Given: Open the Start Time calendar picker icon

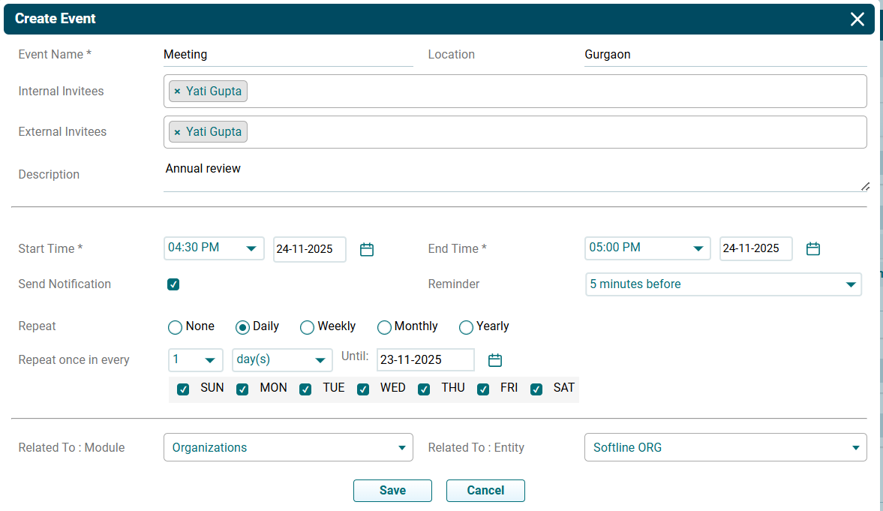Looking at the screenshot, I should coord(367,249).
